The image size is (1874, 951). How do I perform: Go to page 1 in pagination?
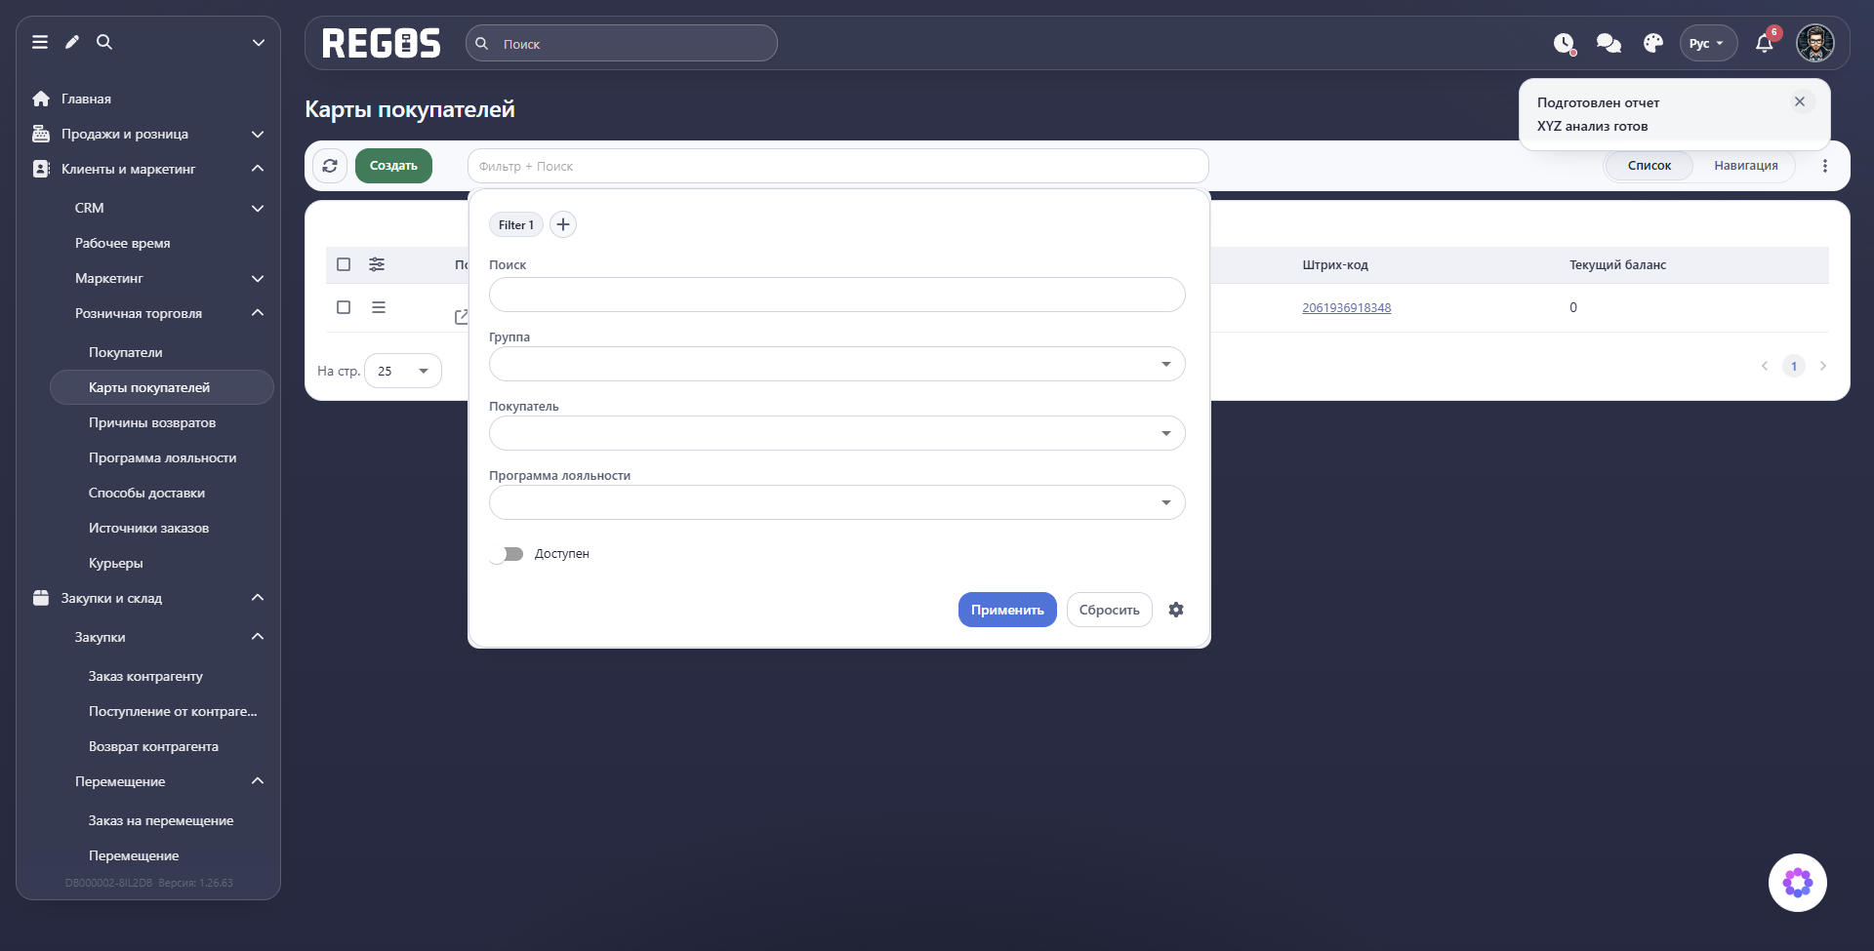point(1794,366)
